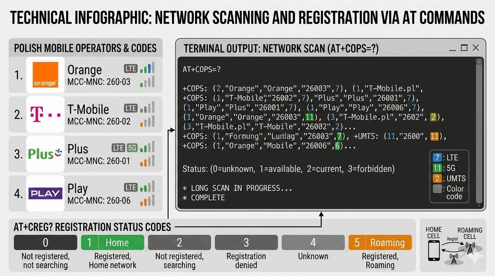Viewport: 495px width, 276px height.
Task: Click the LTE badge beside Orange
Action: (130, 69)
